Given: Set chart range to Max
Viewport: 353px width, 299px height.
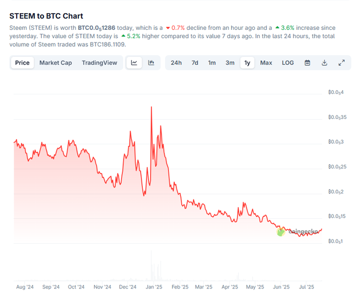Looking at the screenshot, I should (x=266, y=63).
